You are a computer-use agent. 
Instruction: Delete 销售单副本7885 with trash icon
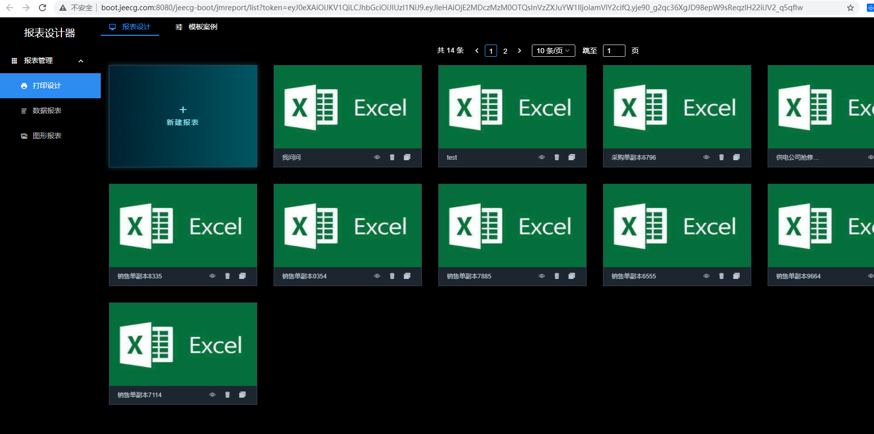coord(557,276)
